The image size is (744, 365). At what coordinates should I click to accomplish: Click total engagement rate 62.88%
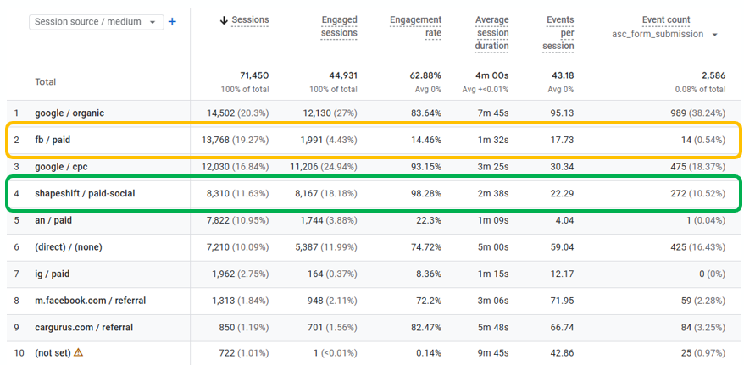[425, 75]
